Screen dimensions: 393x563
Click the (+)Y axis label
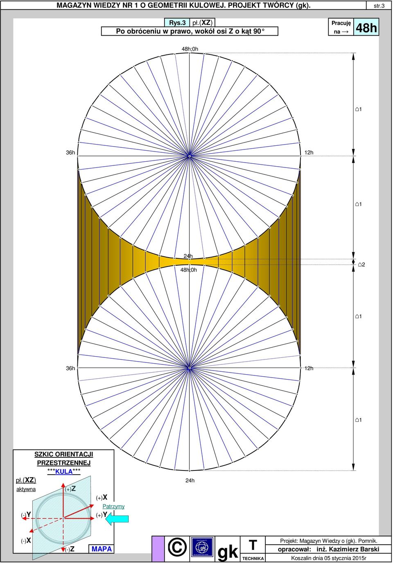coord(102,515)
